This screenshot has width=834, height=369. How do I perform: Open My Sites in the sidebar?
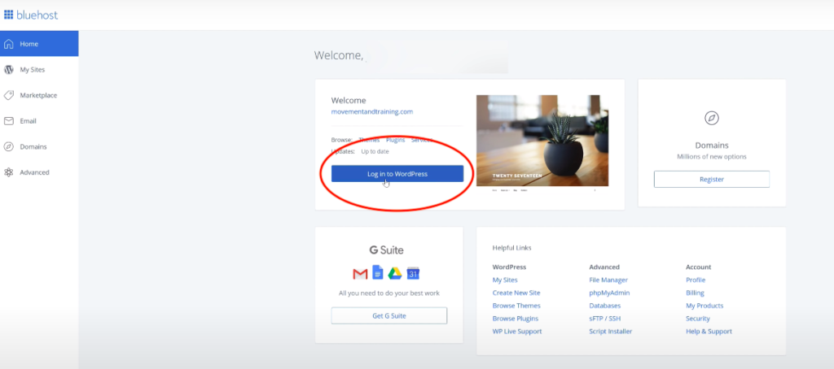tap(39, 70)
